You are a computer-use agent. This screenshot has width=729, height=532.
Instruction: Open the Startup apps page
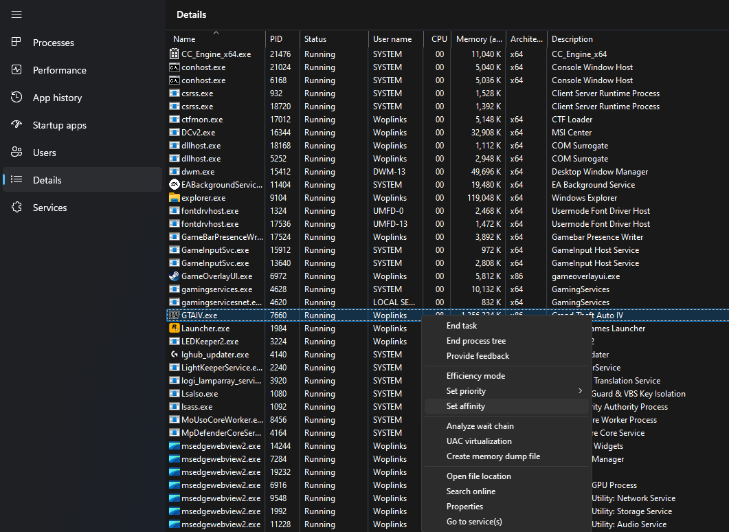point(82,124)
